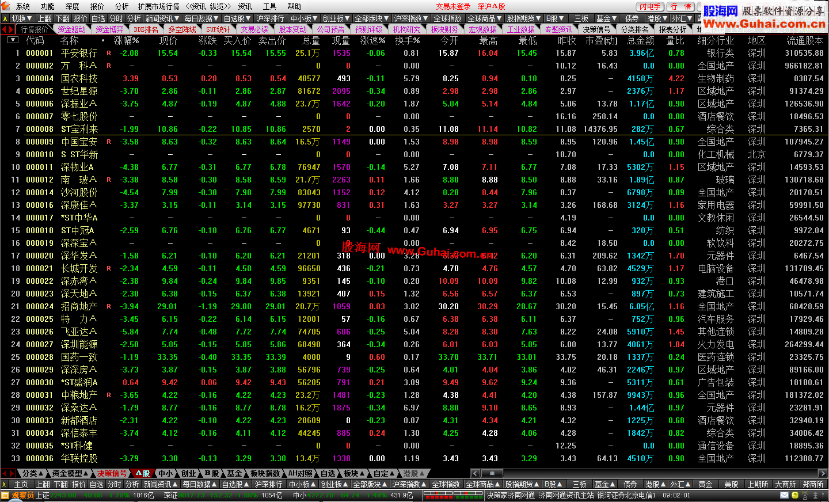Image resolution: width=829 pixels, height=502 pixels.
Task: Click the yellow A icon before 切换
Action: point(5,18)
